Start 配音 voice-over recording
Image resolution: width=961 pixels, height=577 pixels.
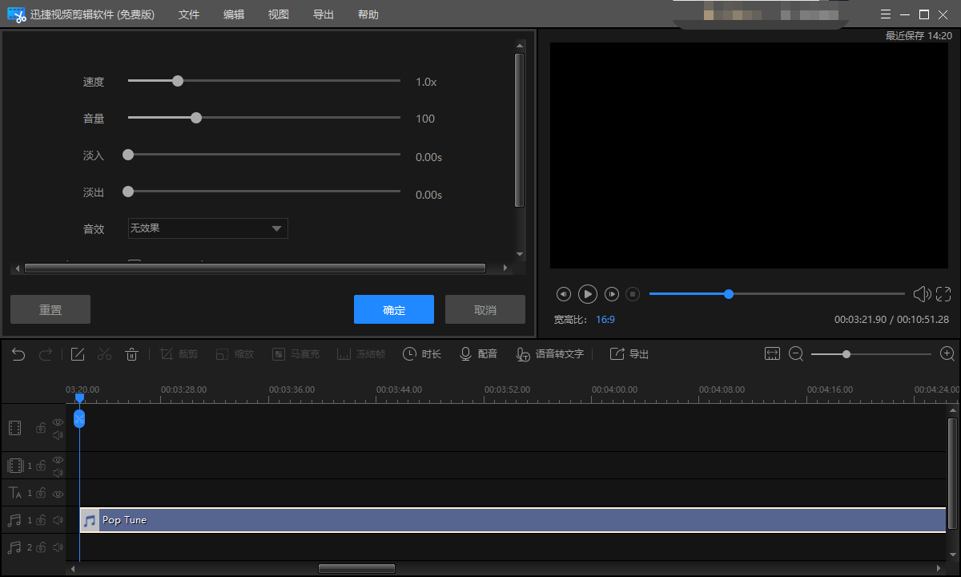tap(478, 354)
